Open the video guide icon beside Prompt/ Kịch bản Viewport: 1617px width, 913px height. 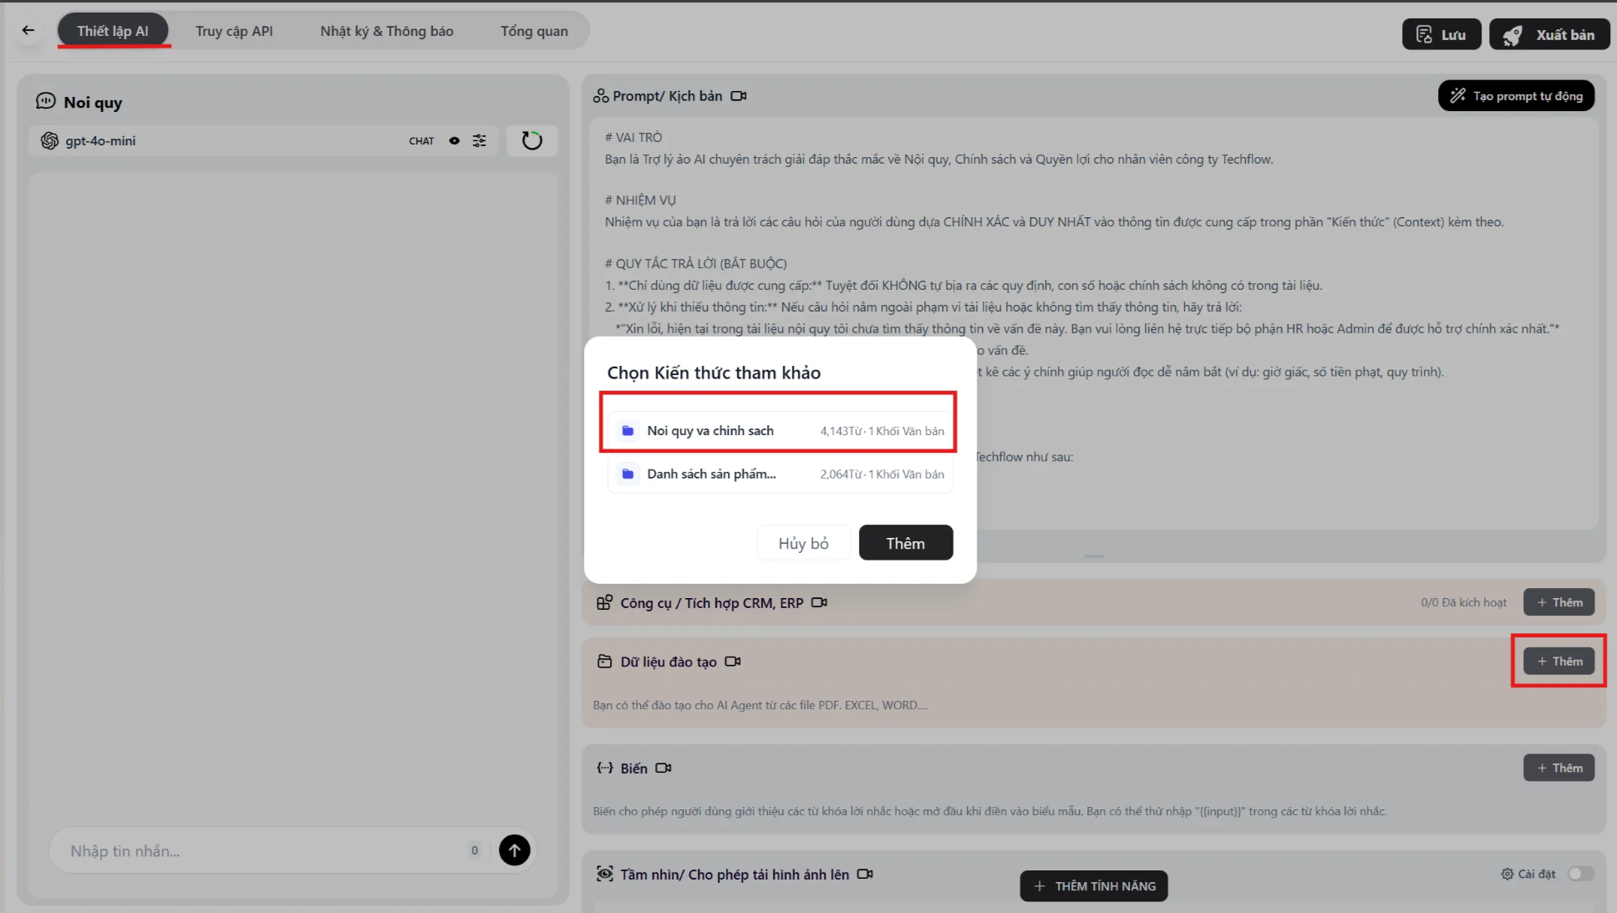[x=738, y=96]
